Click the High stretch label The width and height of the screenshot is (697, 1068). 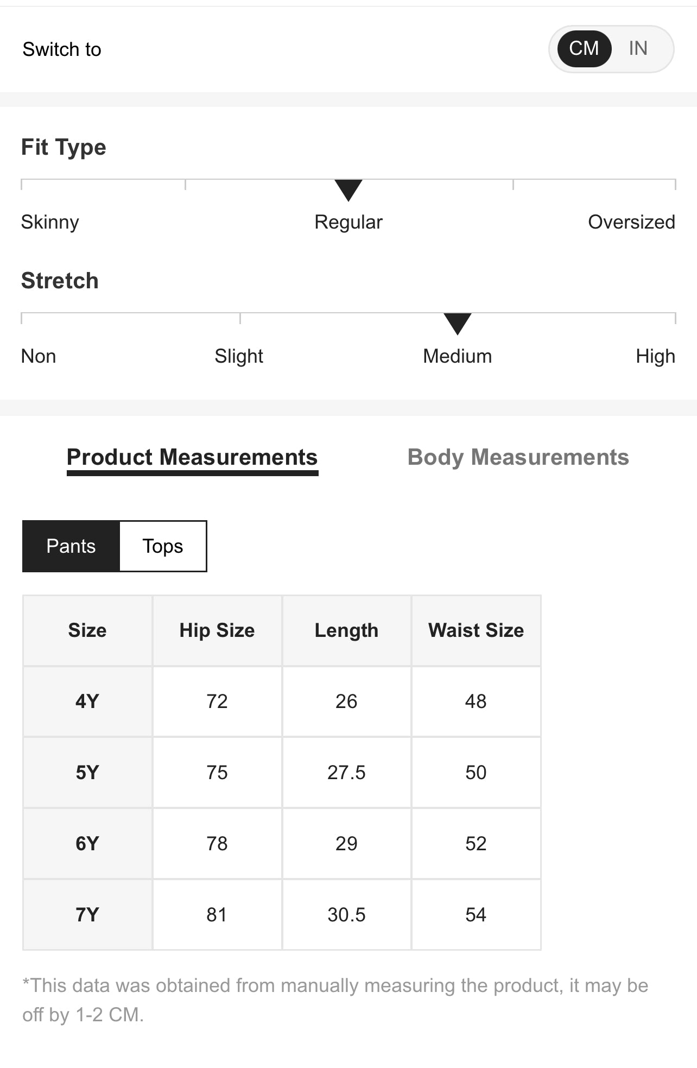coord(655,356)
